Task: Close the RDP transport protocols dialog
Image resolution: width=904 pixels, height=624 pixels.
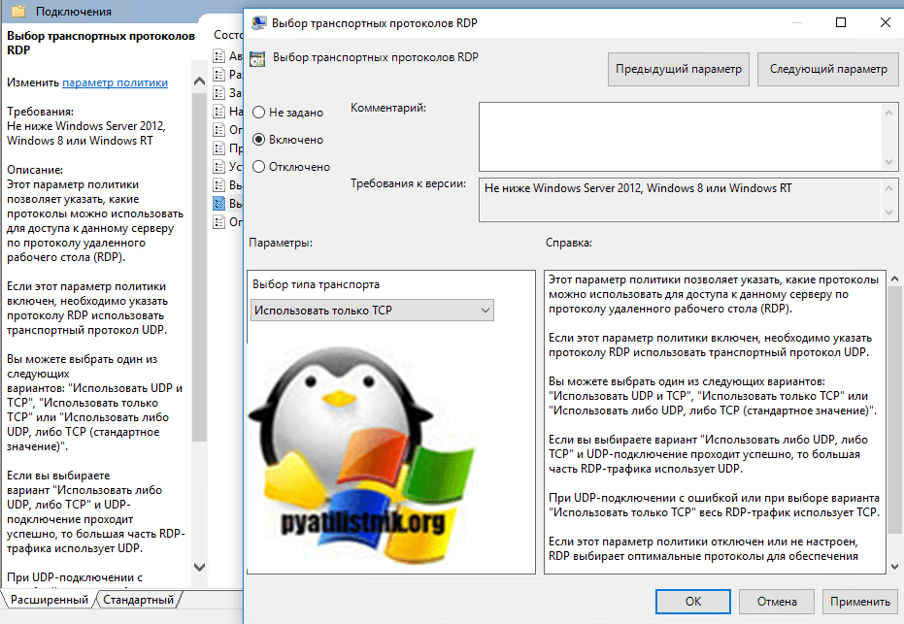Action: pos(885,22)
